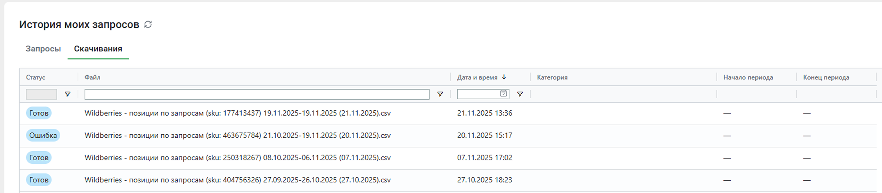
Task: Open the file entry for sku 250318267
Action: tap(237, 157)
